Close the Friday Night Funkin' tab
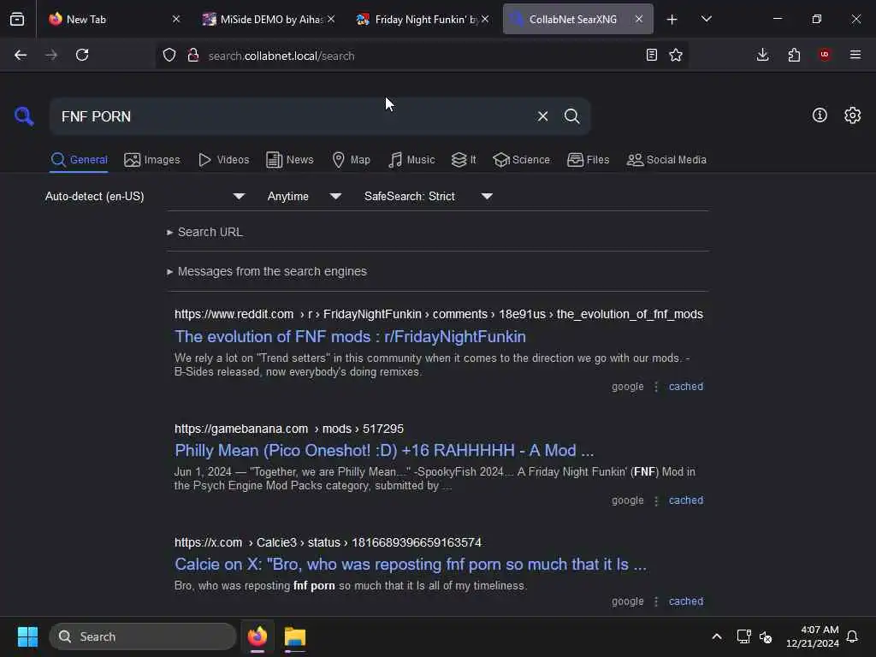The width and height of the screenshot is (876, 657). pyautogui.click(x=485, y=20)
